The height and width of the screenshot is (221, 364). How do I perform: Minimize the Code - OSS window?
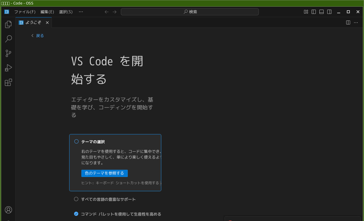339,12
